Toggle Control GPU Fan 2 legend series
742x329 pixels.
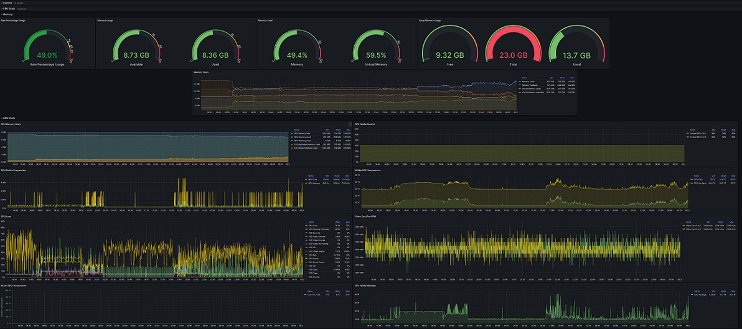[x=698, y=137]
